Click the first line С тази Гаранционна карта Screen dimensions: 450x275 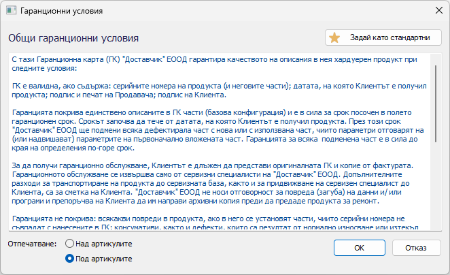tap(214, 59)
